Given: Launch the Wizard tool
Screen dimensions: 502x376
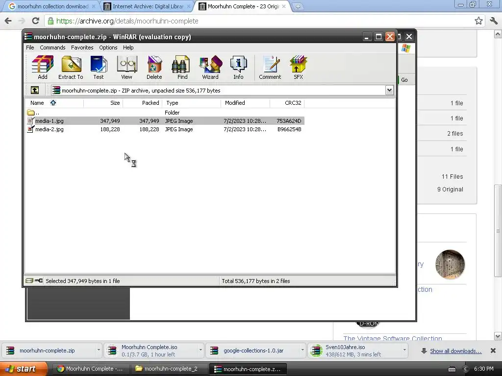Looking at the screenshot, I should pyautogui.click(x=210, y=67).
